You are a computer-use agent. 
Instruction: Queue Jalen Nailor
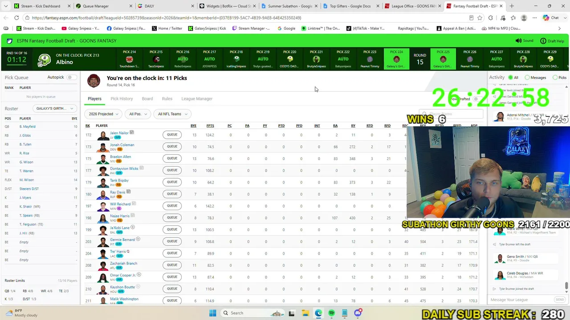[x=172, y=135]
